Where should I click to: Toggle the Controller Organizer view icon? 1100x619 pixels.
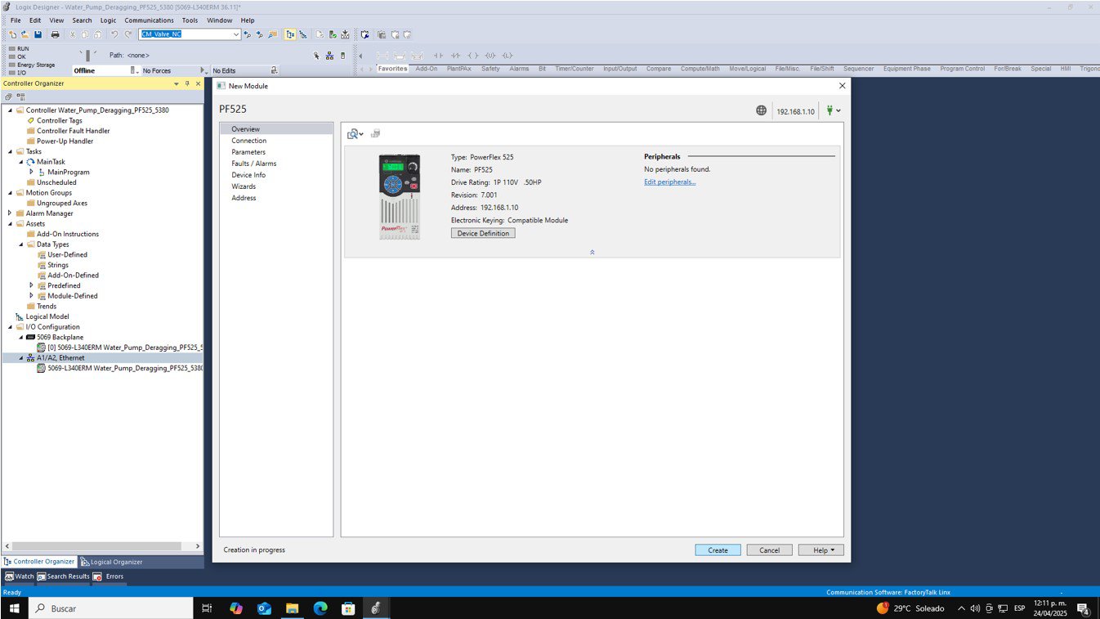click(290, 34)
